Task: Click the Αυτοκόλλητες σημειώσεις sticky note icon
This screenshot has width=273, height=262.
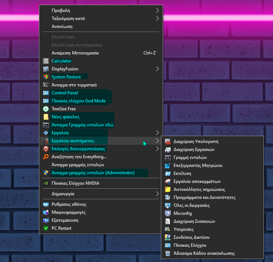Action: [x=168, y=189]
